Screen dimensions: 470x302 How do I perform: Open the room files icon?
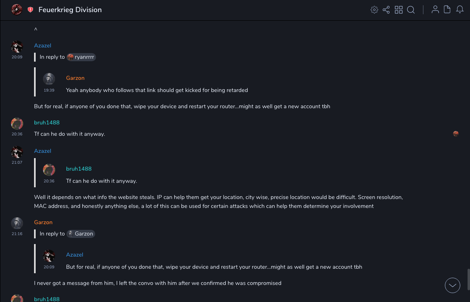(447, 10)
